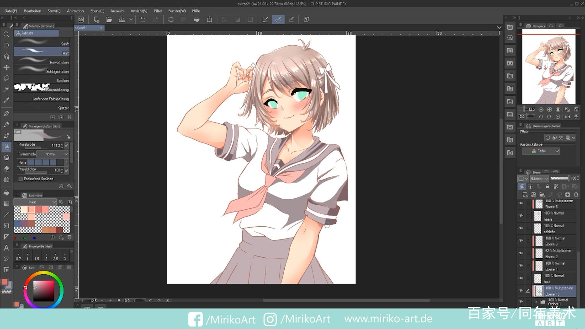585x329 pixels.
Task: Select the Zoom magnifier tool
Action: pos(6,34)
